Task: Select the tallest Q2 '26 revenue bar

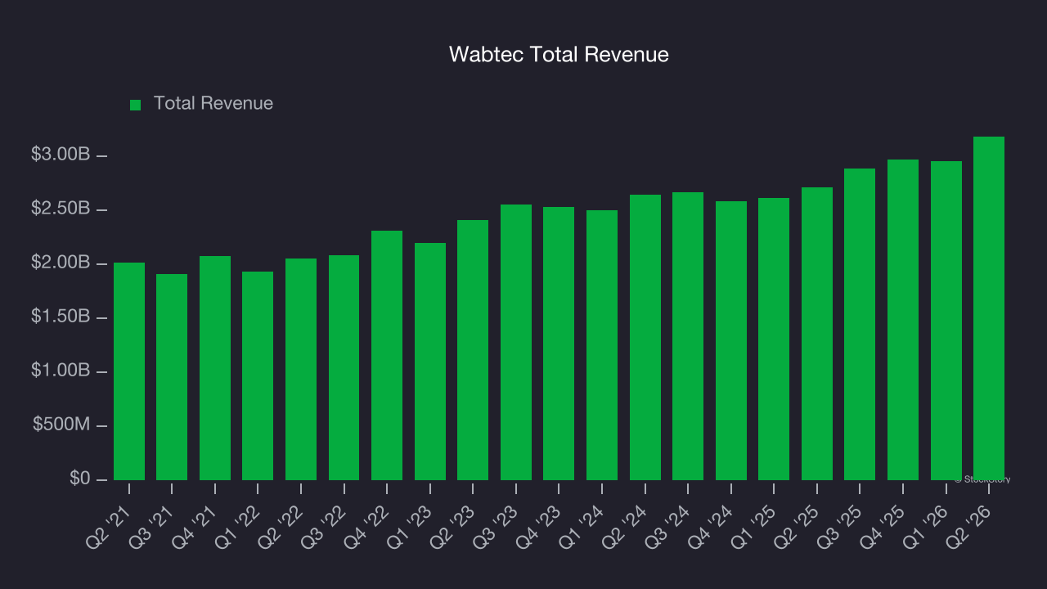Action: [989, 308]
